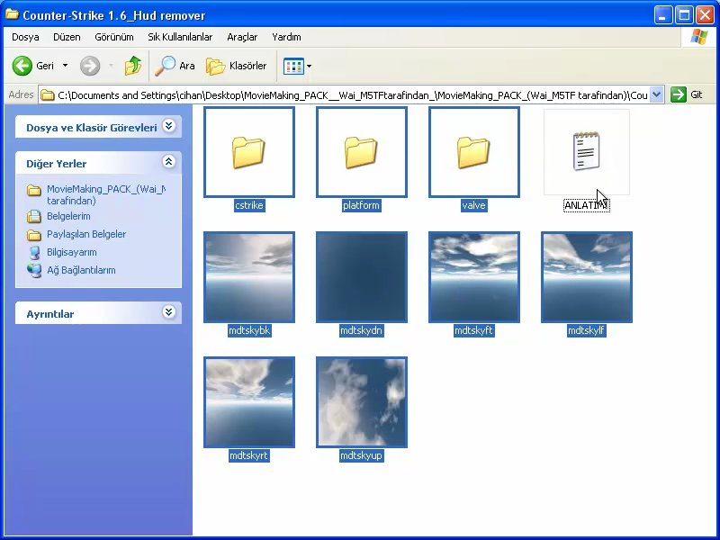The image size is (720, 540).
Task: Open MovieMaking_PACK parent folder link
Action: point(106,194)
